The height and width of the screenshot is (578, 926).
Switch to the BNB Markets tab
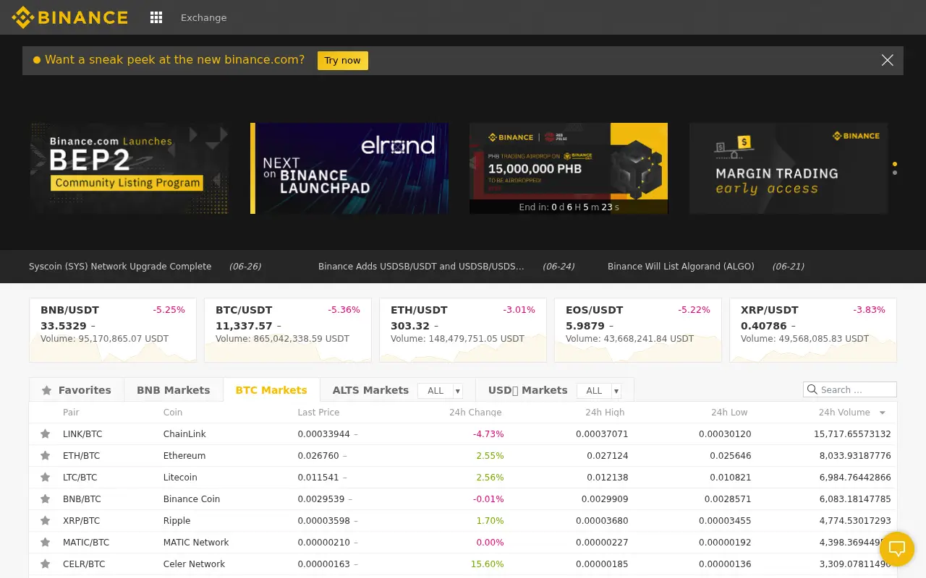[174, 390]
